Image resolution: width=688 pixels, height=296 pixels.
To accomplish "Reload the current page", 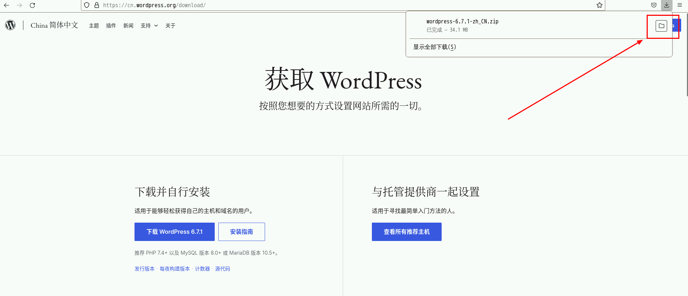I will pos(32,5).
